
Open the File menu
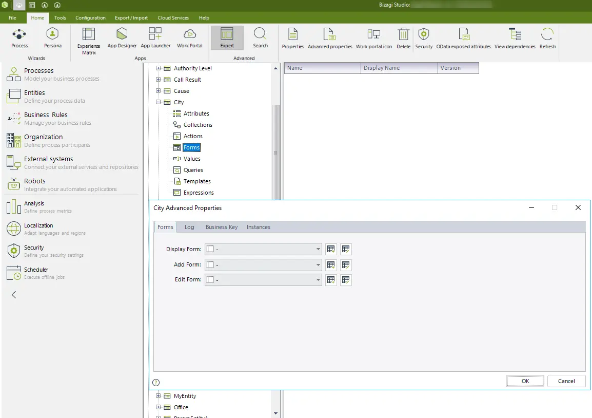click(12, 18)
